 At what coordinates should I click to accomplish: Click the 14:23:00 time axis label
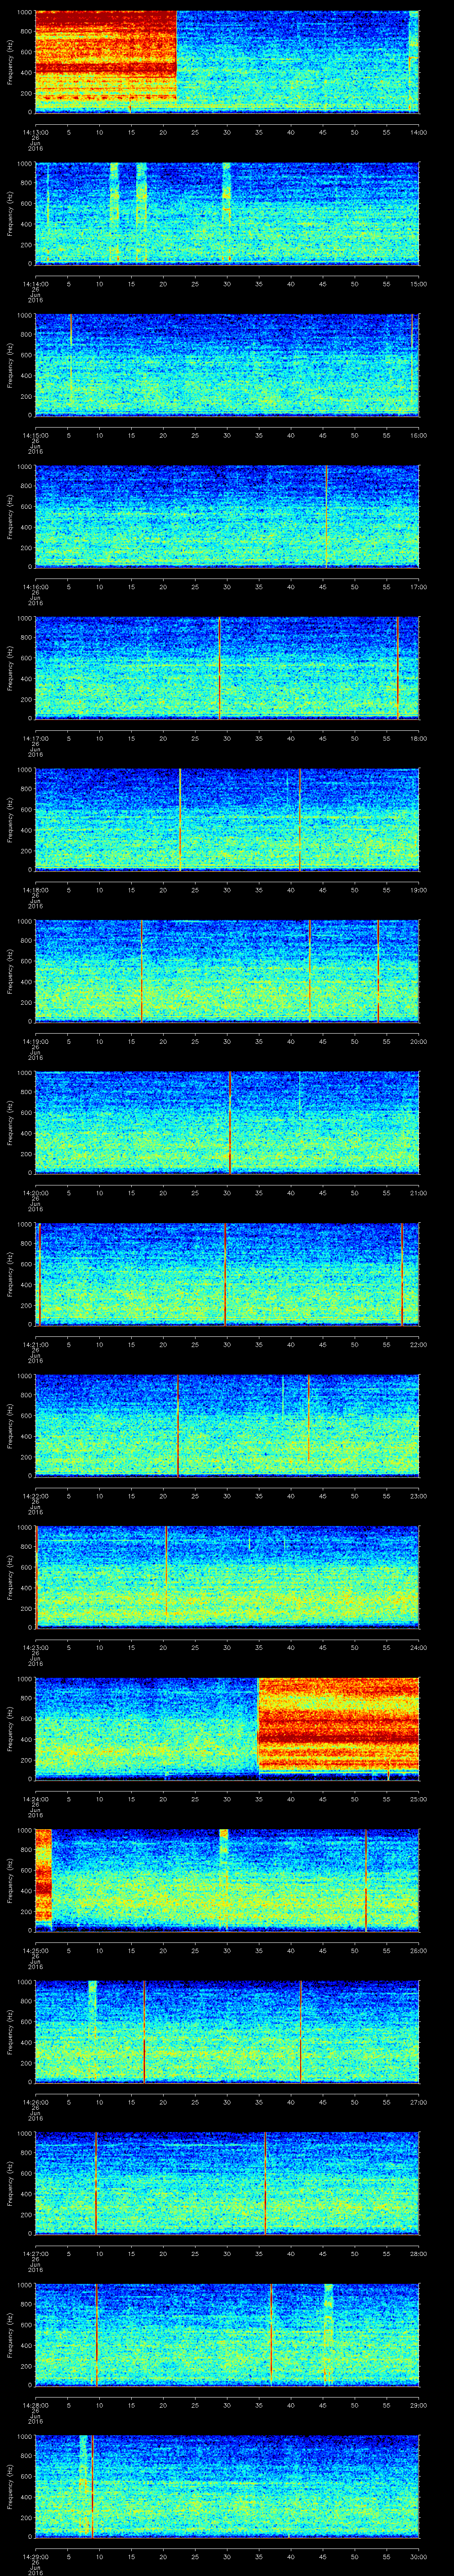pos(35,1647)
